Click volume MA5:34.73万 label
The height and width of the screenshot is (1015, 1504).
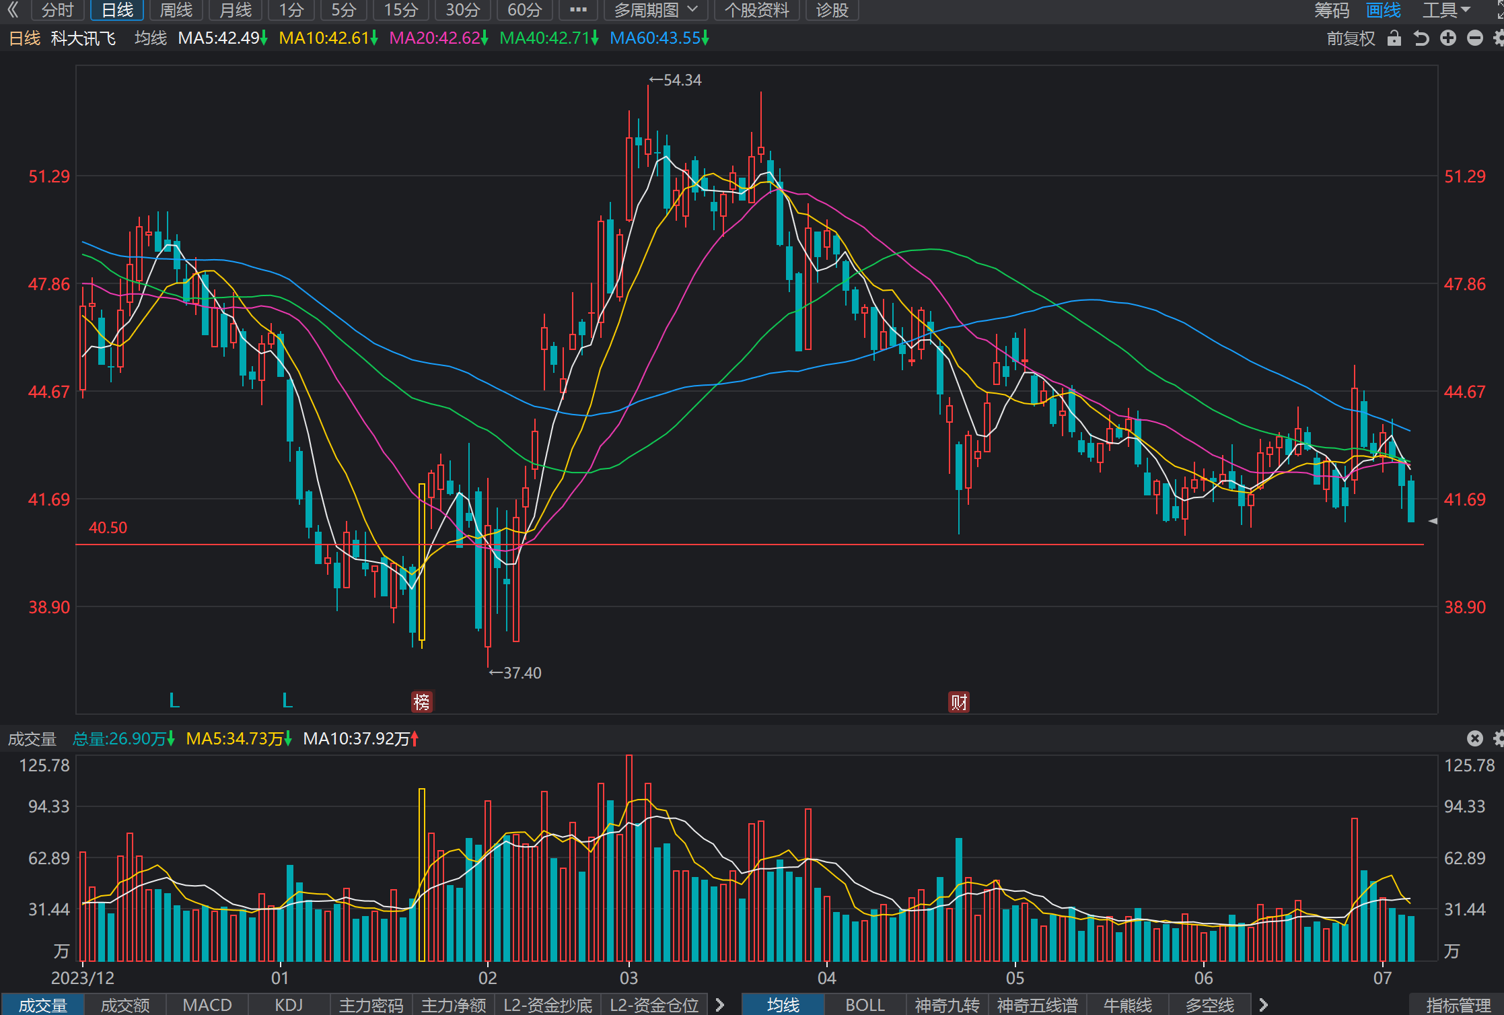coord(239,739)
